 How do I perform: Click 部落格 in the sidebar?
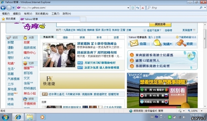point(28,73)
